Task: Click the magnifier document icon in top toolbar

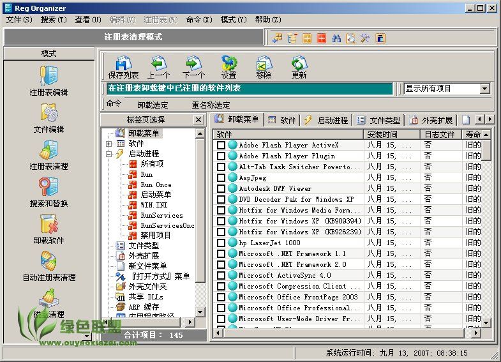Action: [x=351, y=38]
